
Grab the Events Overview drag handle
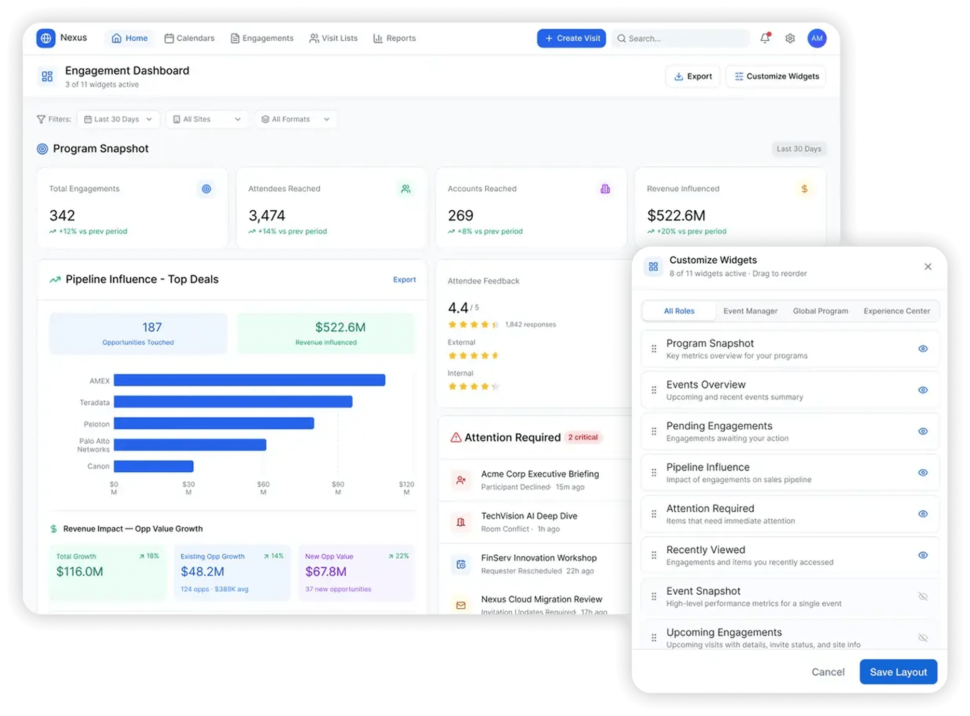pos(654,390)
